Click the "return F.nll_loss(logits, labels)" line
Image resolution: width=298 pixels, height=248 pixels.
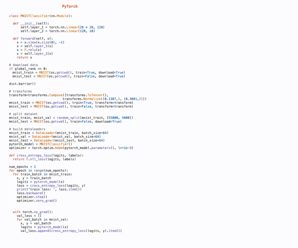tap(44, 159)
